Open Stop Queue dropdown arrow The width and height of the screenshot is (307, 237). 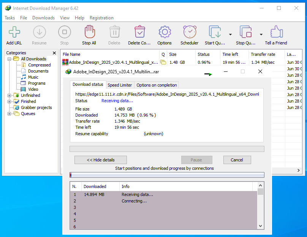[x=261, y=35]
